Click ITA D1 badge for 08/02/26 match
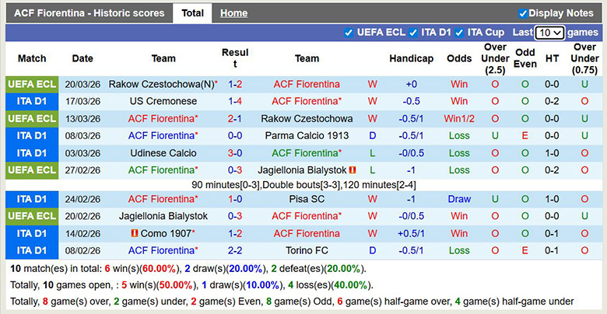The image size is (607, 314). tap(32, 250)
